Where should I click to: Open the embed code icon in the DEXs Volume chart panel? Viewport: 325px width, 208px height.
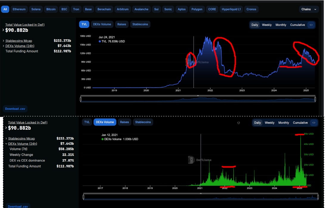(314, 123)
